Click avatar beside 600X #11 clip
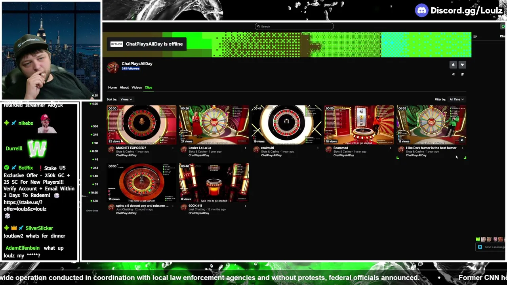Image resolution: width=507 pixels, height=285 pixels. point(184,207)
